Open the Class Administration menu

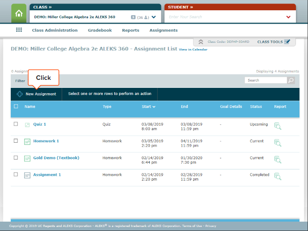tap(55, 30)
